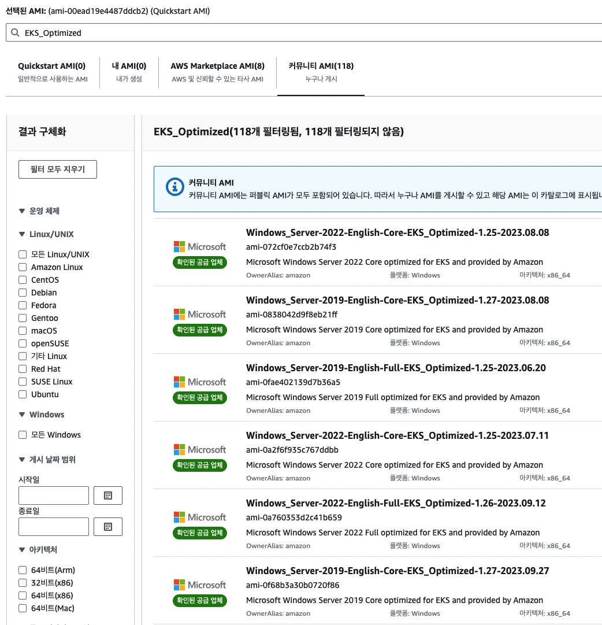Click verified provider badge for ami-0a2f6f935c767ddbb

pyautogui.click(x=199, y=465)
